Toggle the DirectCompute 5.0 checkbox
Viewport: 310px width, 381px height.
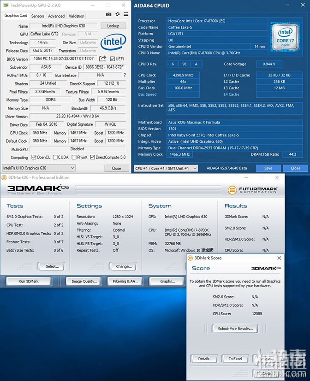[92, 157]
